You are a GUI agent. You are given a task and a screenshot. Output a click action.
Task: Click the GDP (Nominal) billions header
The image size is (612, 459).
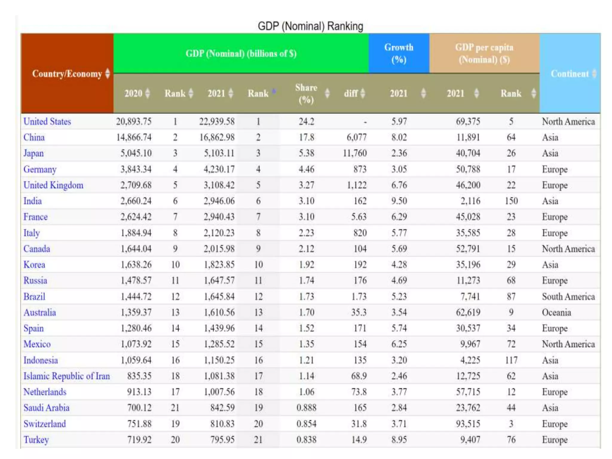tap(241, 53)
